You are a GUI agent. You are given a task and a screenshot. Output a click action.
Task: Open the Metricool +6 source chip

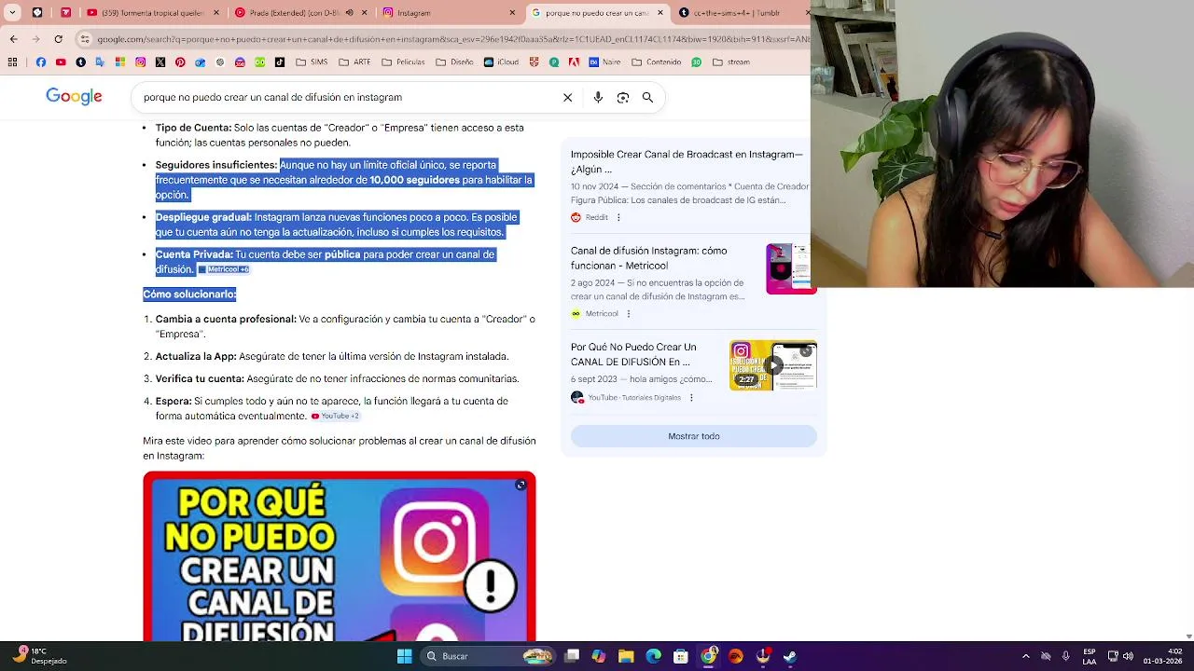(224, 269)
